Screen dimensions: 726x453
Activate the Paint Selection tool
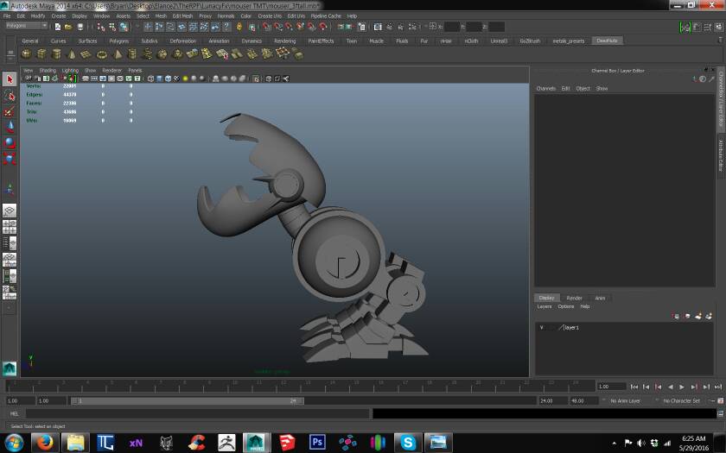10,111
